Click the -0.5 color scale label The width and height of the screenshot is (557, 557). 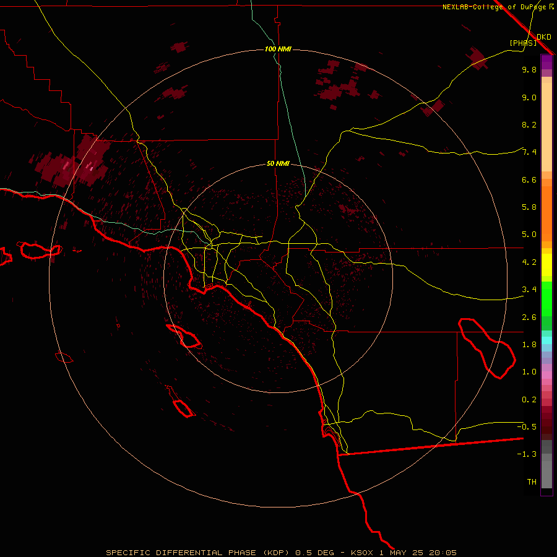(x=527, y=426)
